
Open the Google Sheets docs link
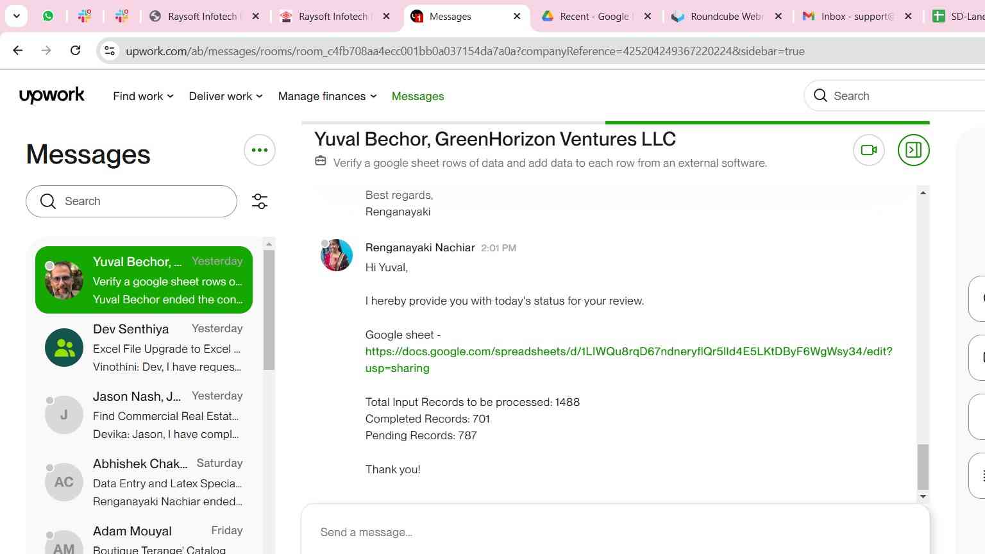click(628, 360)
